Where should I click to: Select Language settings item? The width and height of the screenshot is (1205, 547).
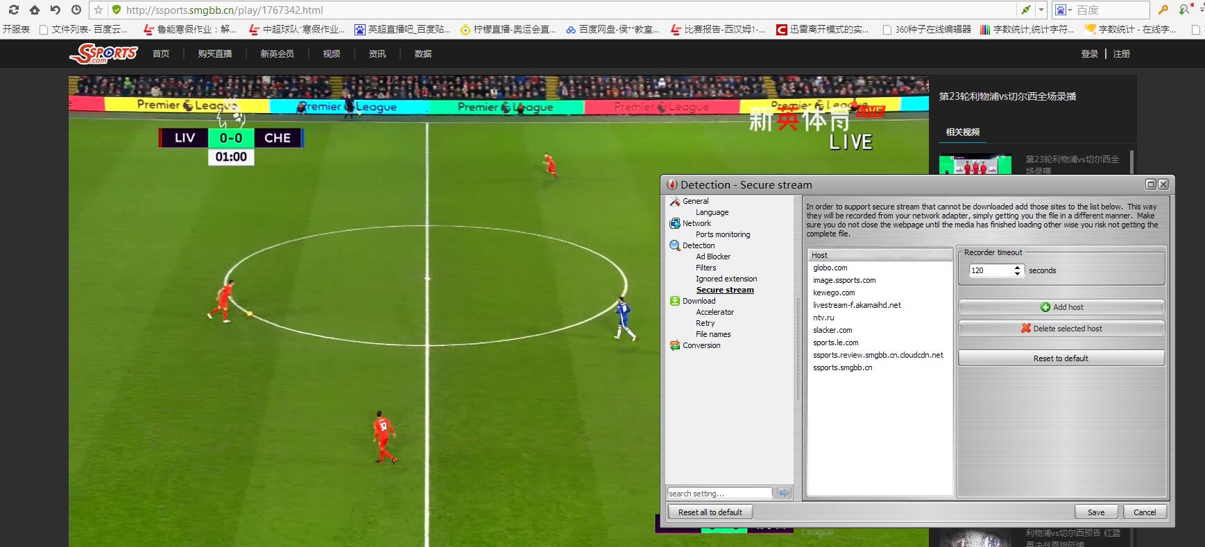coord(712,212)
